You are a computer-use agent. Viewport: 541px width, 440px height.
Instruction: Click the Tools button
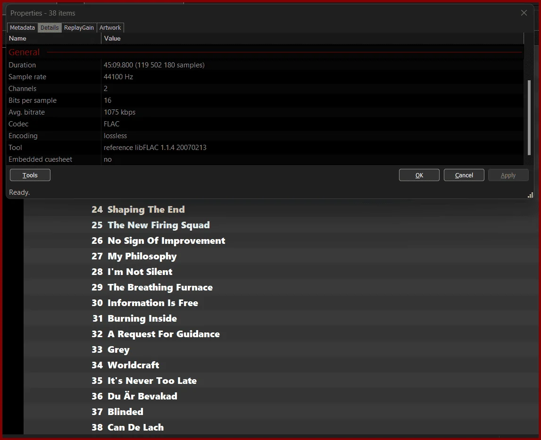30,175
